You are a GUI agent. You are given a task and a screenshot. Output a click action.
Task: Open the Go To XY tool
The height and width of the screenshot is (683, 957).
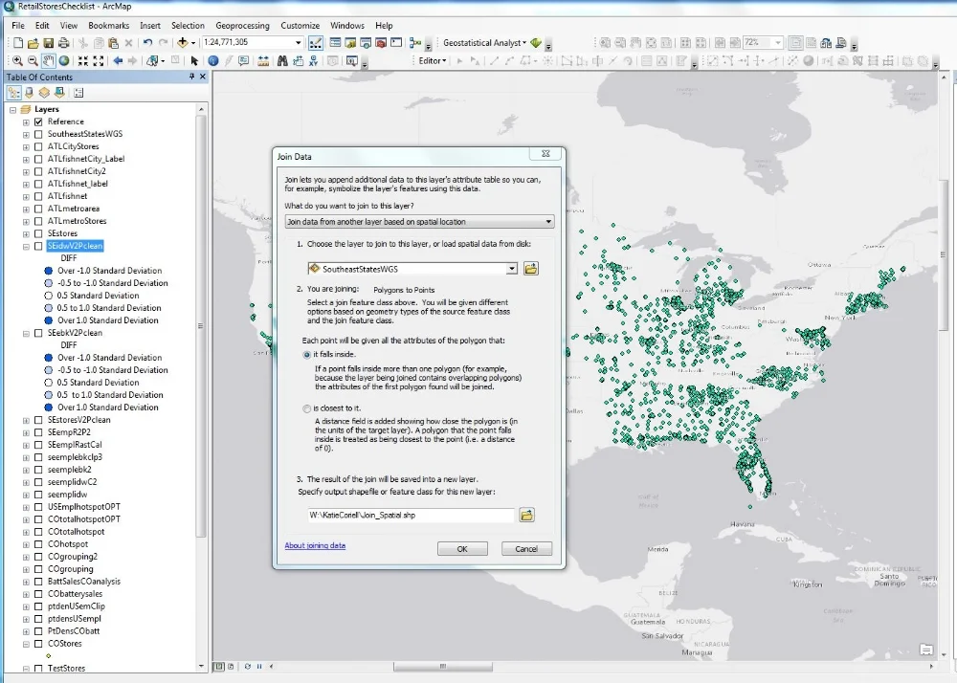coord(313,61)
